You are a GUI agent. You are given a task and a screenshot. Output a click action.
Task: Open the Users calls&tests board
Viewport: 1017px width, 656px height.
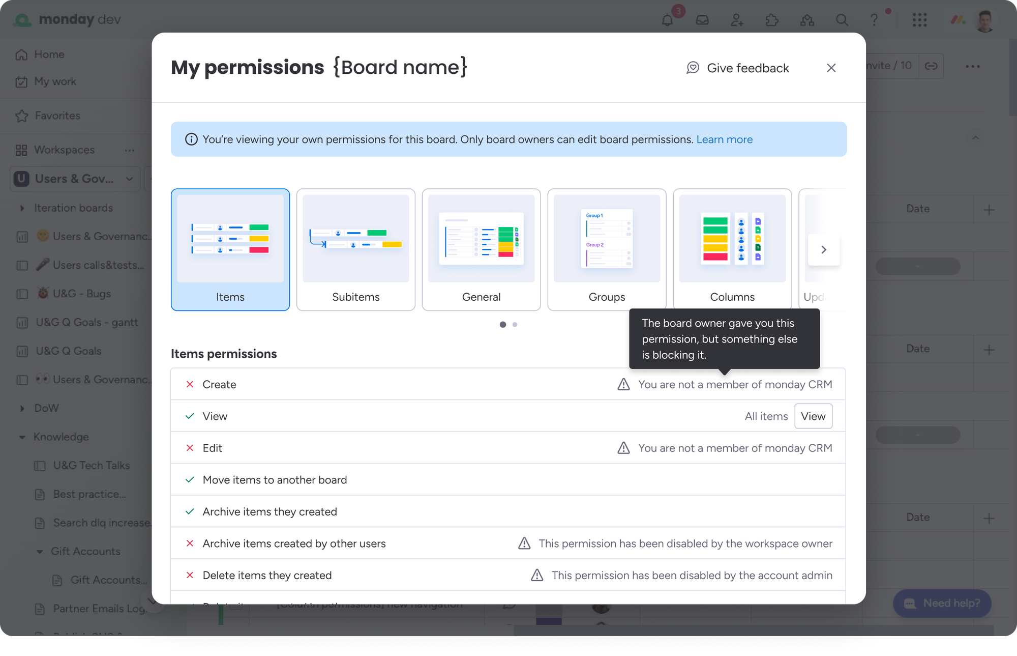click(x=98, y=265)
